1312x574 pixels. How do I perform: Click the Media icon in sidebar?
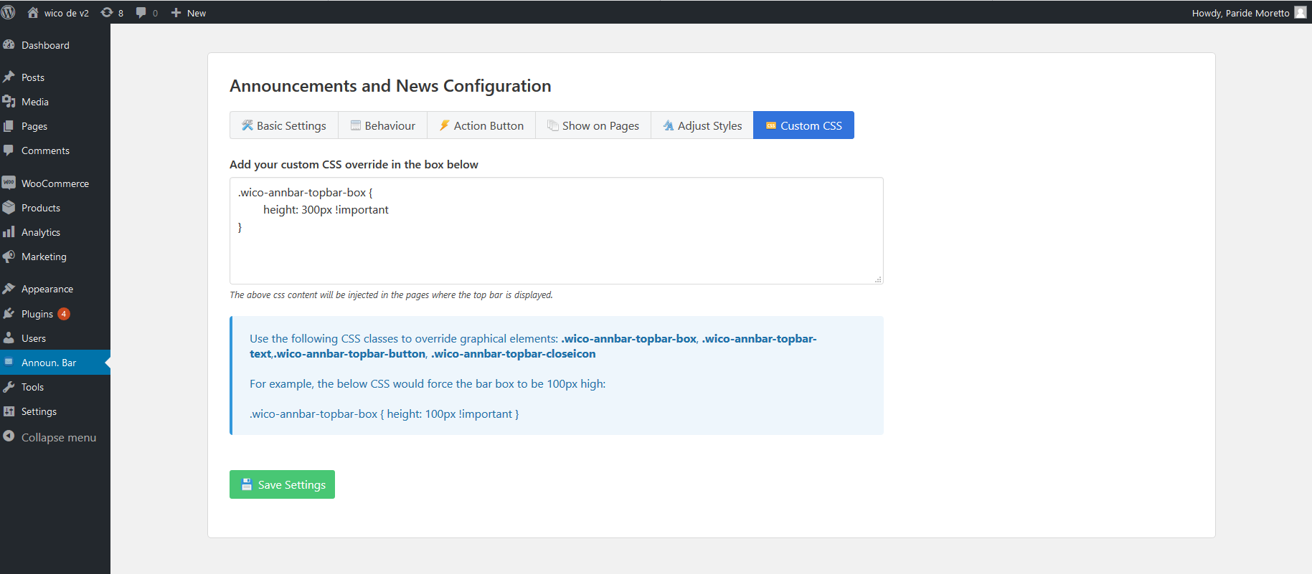[x=9, y=101]
